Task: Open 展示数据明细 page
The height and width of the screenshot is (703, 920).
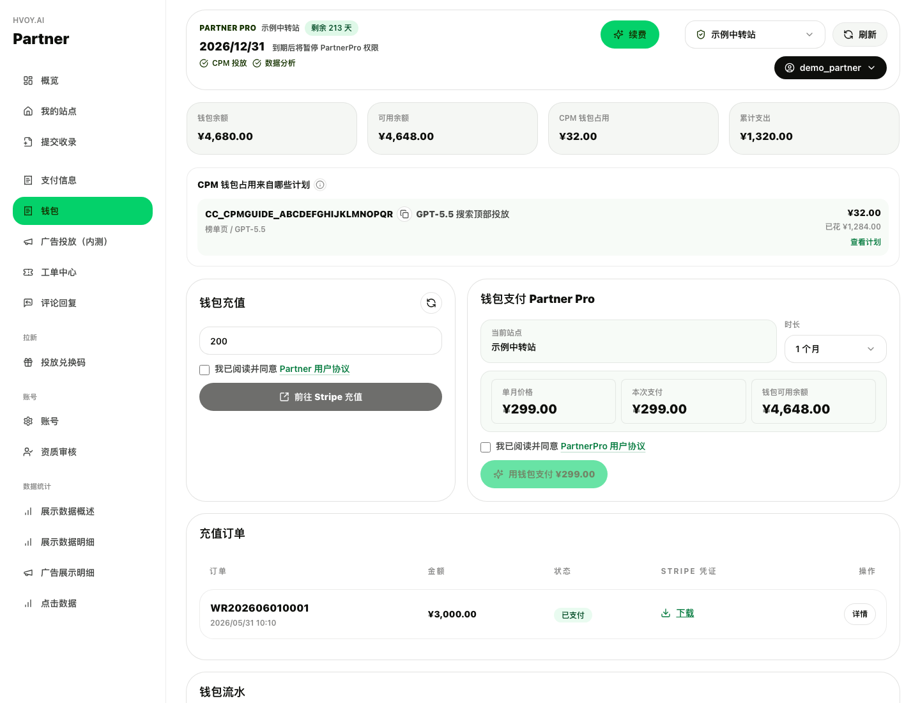Action: click(x=82, y=542)
